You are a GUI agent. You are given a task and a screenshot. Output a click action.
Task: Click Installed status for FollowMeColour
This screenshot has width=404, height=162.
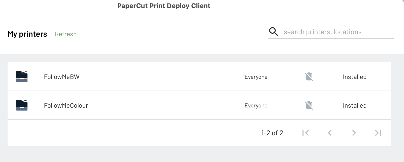(355, 105)
